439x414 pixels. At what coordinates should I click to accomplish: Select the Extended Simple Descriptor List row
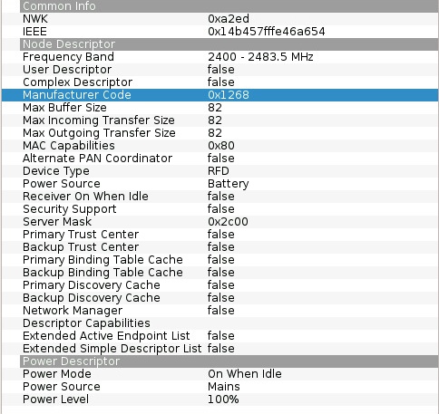tap(220, 349)
